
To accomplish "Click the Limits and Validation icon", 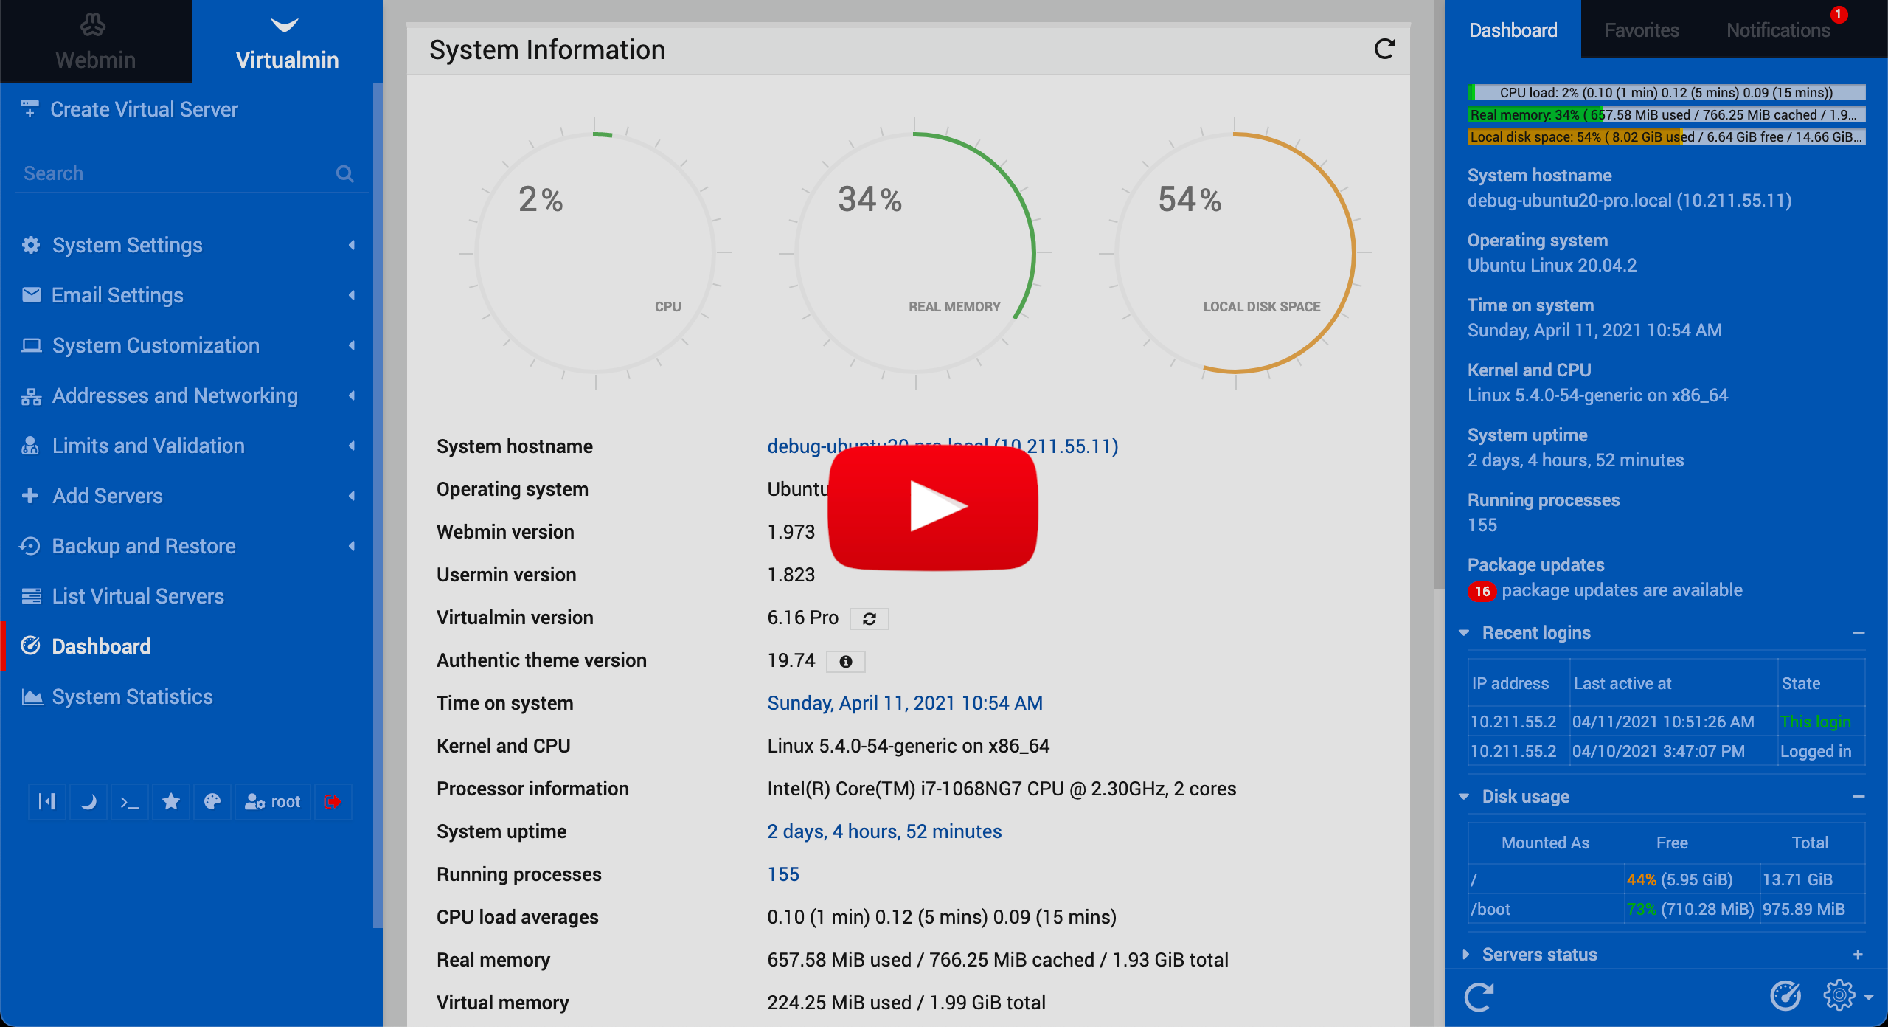I will coord(30,446).
